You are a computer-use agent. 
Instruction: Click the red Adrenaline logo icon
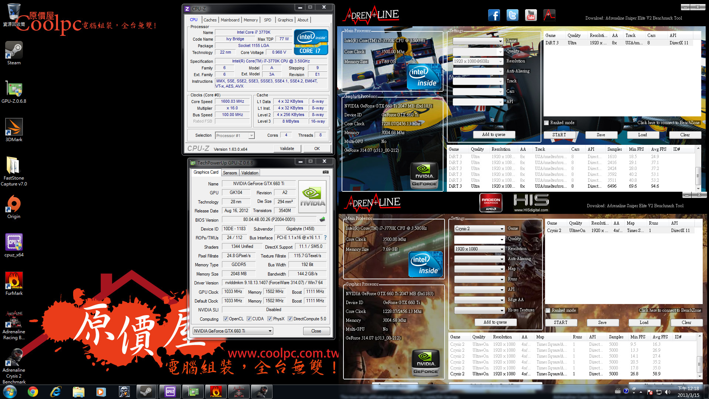[549, 15]
